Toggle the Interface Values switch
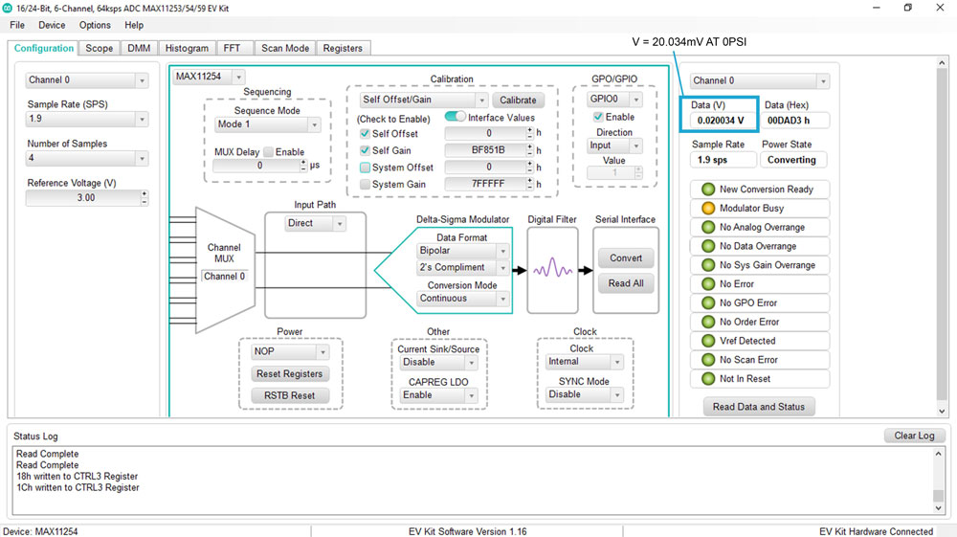Viewport: 957px width, 537px height. [455, 117]
